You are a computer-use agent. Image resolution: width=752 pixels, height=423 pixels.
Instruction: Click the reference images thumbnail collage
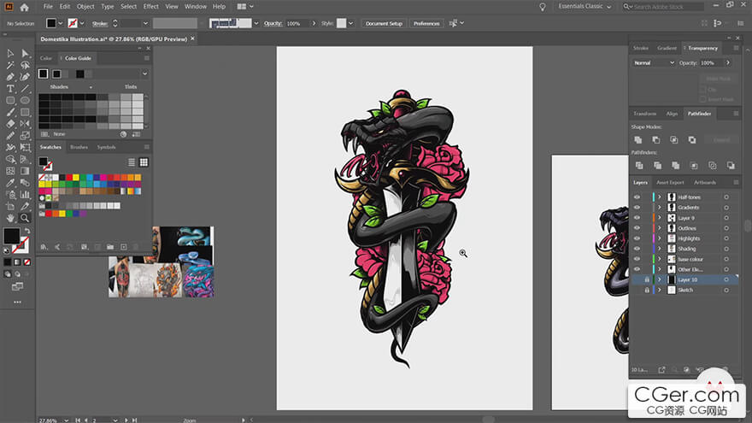point(162,261)
